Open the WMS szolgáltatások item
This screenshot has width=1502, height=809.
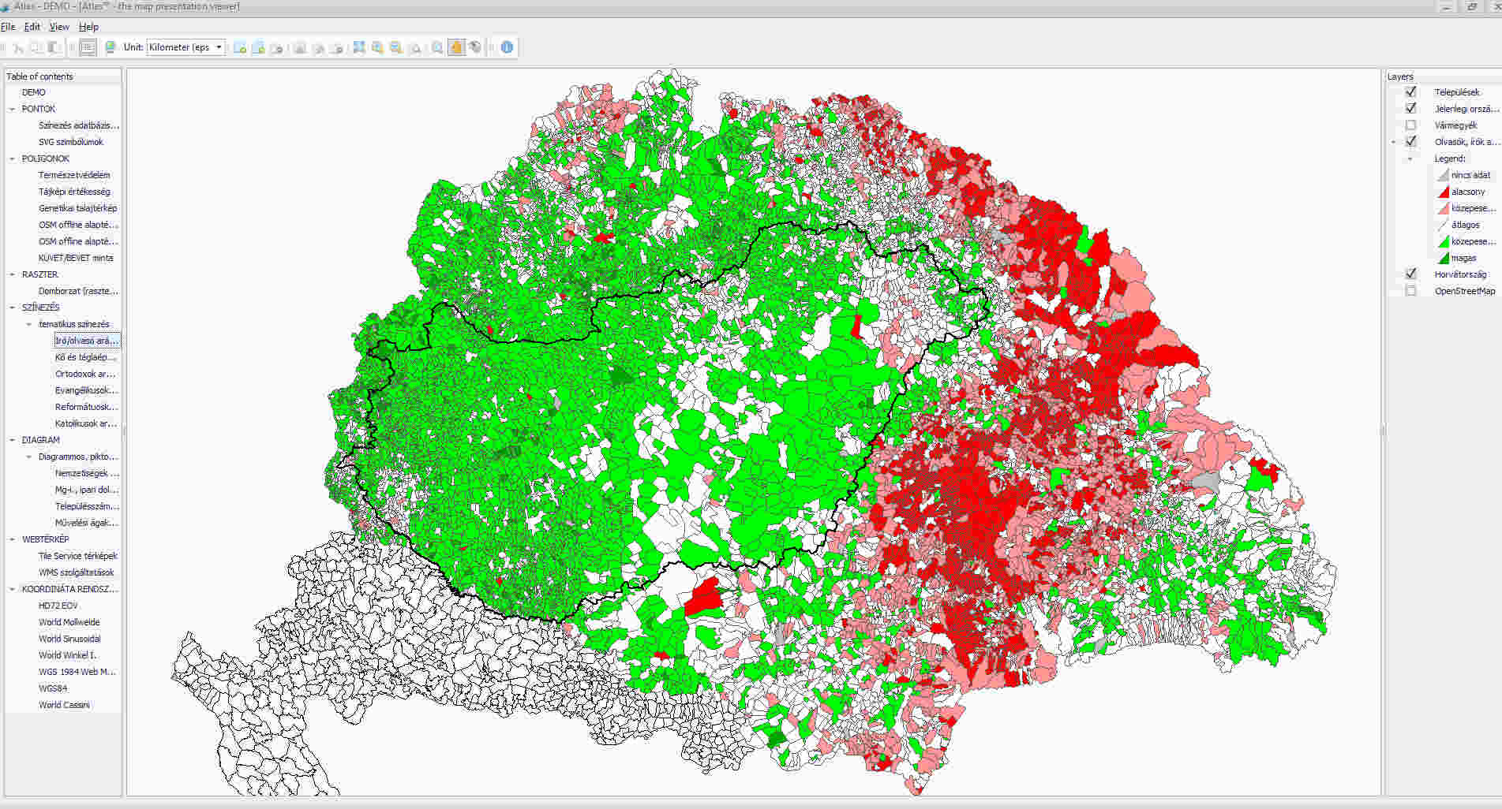point(77,572)
